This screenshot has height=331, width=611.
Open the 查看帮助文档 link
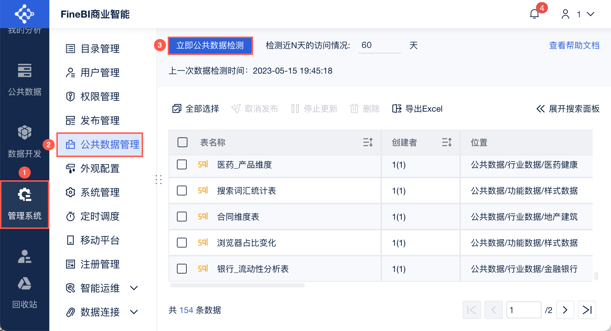(574, 45)
